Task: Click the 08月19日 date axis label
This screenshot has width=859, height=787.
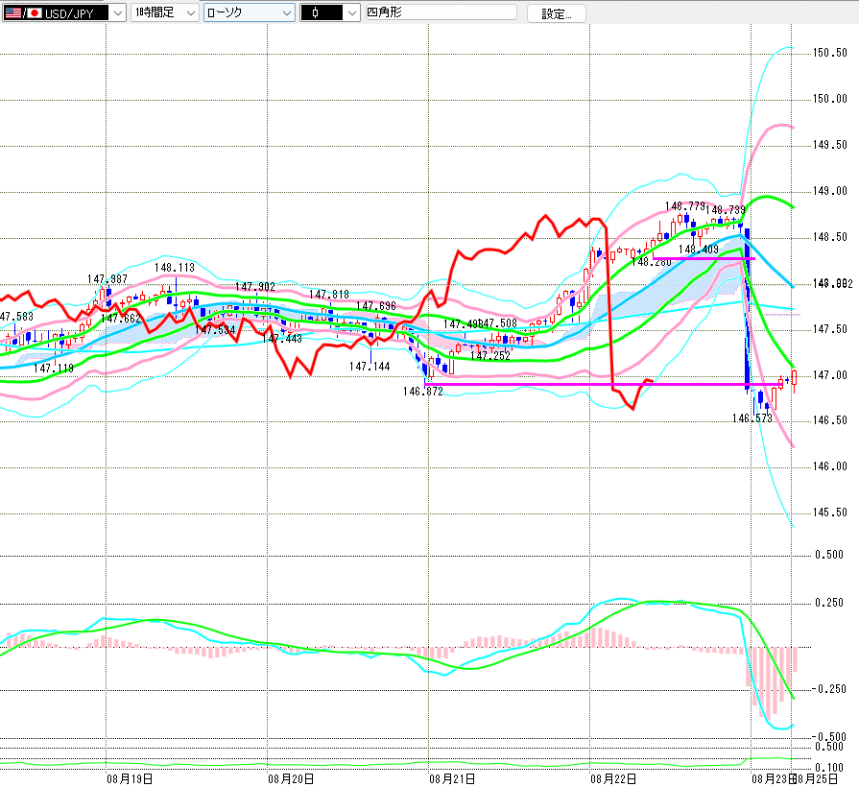Action: pos(130,778)
